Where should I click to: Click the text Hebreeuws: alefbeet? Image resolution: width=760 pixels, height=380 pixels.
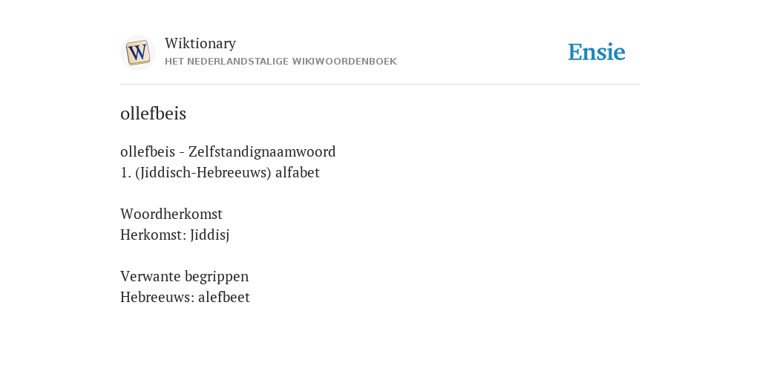[x=185, y=297]
